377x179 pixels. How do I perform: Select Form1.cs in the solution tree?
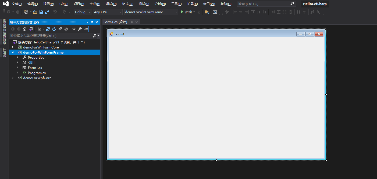pos(35,68)
